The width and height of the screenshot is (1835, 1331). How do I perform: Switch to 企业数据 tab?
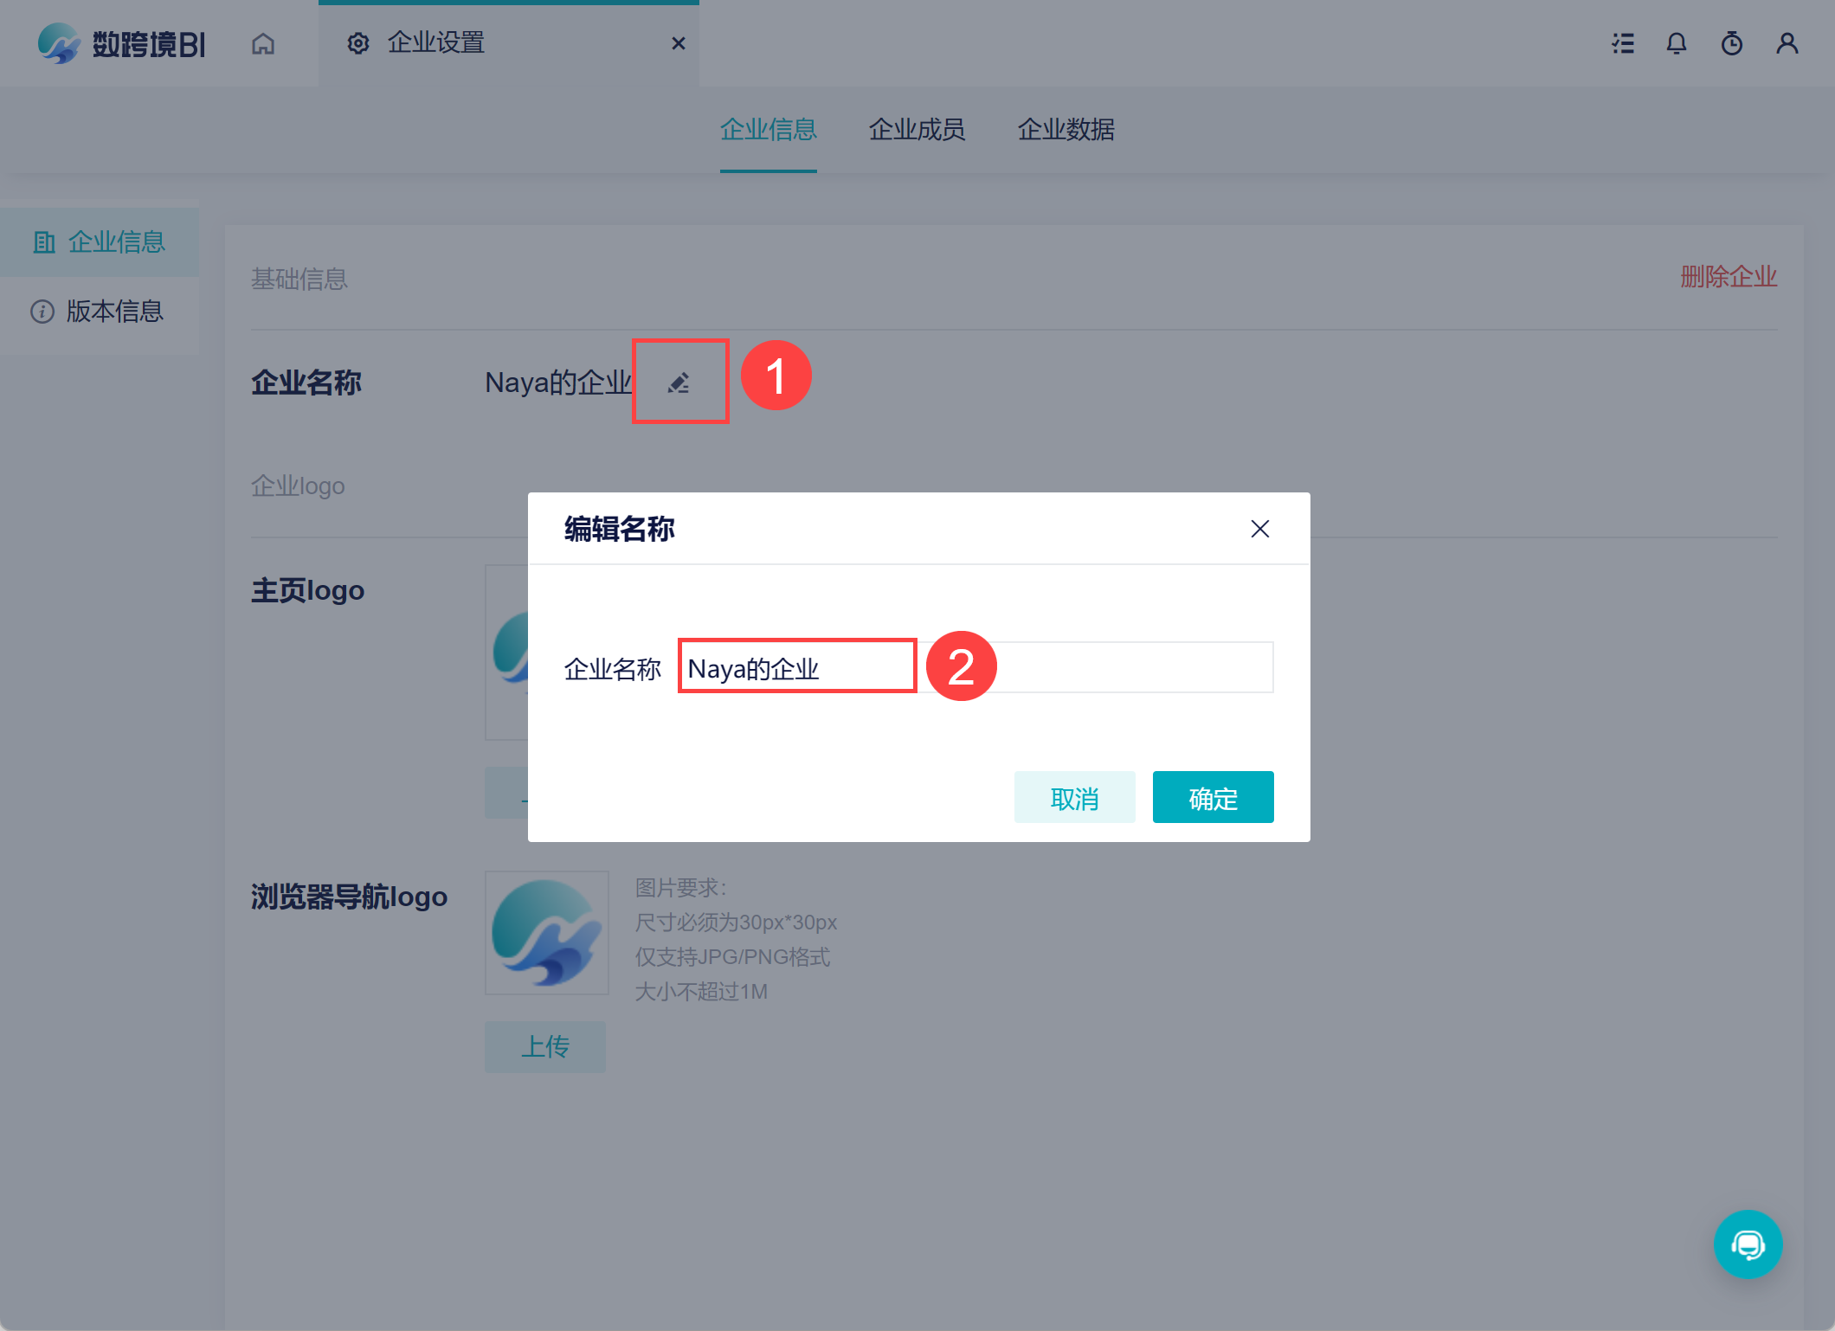coord(1066,130)
